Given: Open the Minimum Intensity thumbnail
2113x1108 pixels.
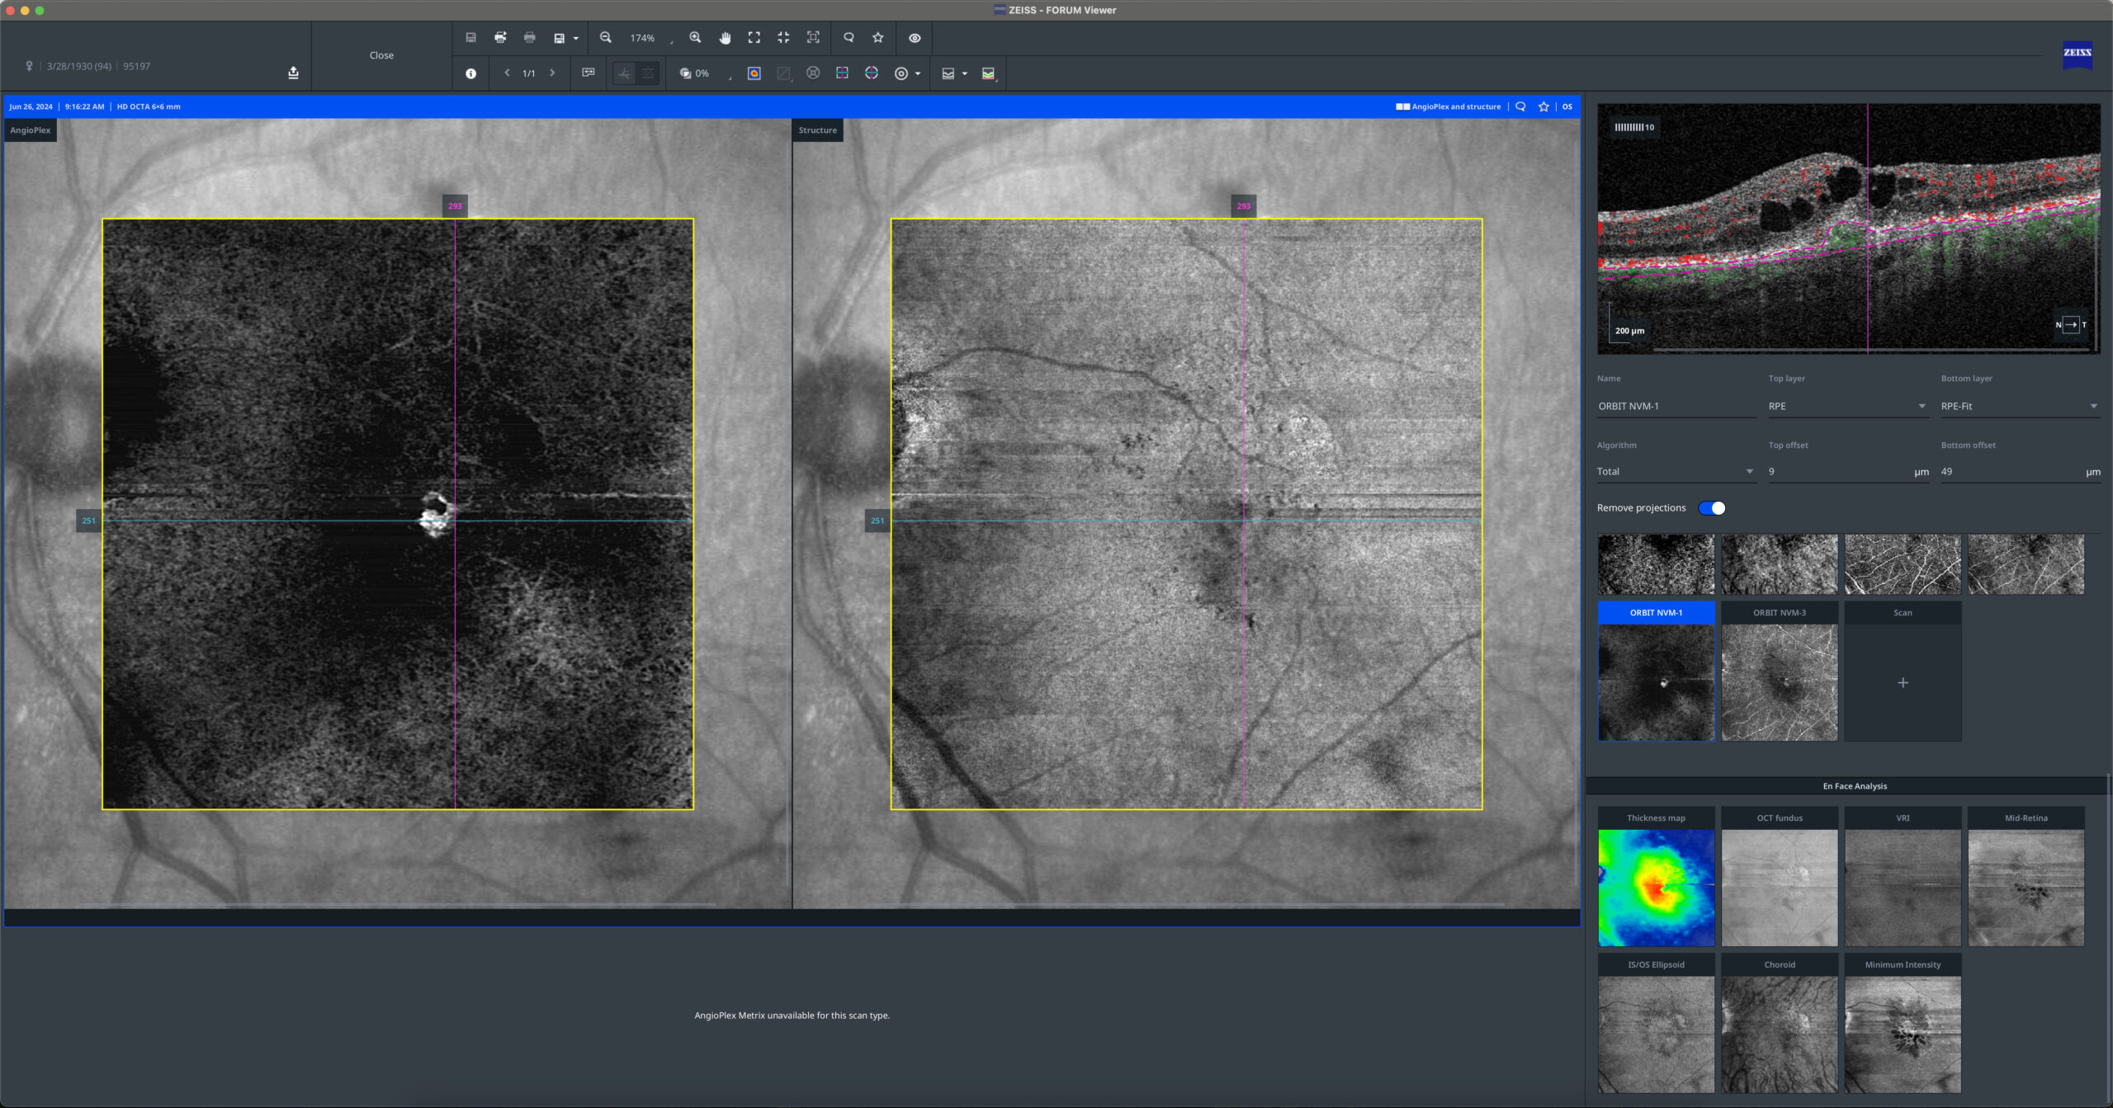Looking at the screenshot, I should [x=1903, y=1024].
